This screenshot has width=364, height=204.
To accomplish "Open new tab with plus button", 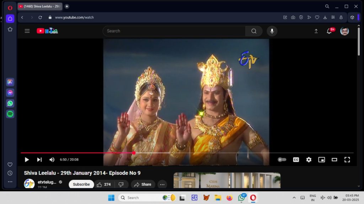I will pos(67,6).
